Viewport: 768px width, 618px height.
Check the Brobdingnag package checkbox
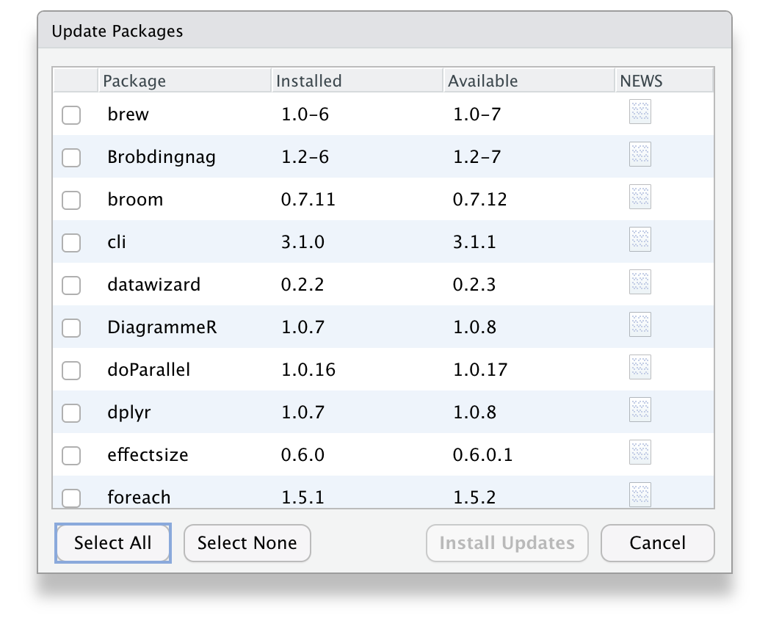click(71, 158)
